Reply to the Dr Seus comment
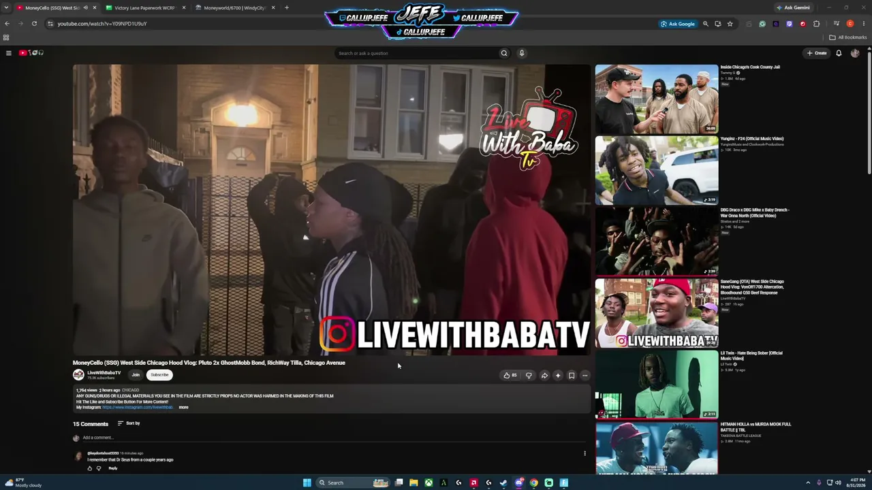 [113, 468]
